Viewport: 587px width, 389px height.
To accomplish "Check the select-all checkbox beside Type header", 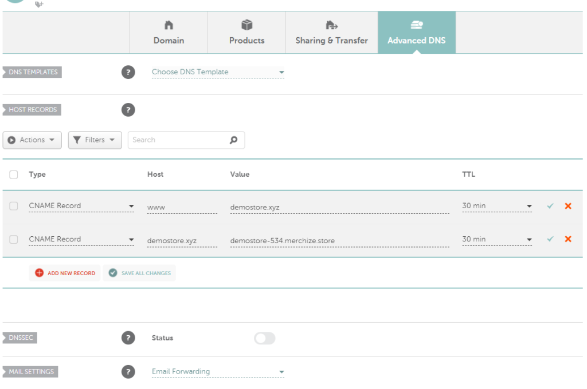I will coord(14,174).
